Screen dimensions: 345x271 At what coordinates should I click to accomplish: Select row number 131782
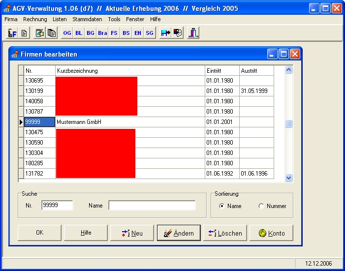pyautogui.click(x=39, y=174)
